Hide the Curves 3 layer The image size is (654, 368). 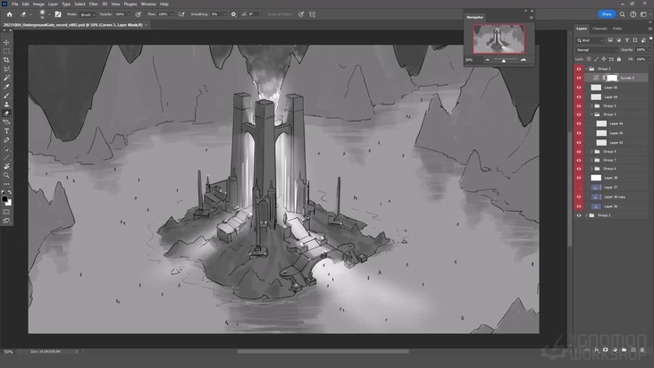click(578, 78)
